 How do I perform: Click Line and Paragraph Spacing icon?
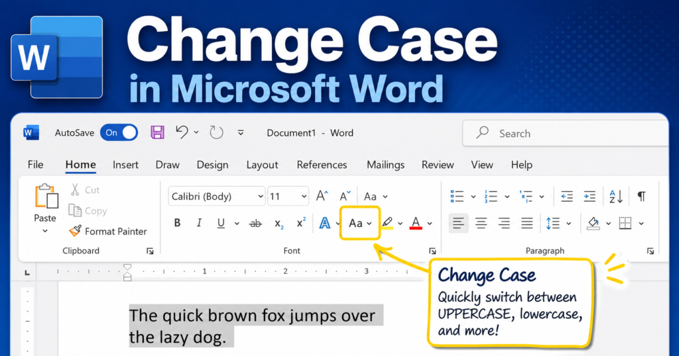point(553,224)
